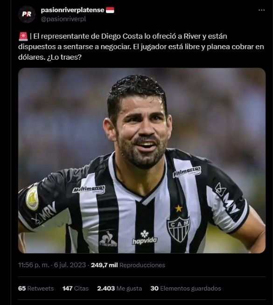View the 147 Citas quote tweets
The width and height of the screenshot is (273, 305).
pos(76,288)
